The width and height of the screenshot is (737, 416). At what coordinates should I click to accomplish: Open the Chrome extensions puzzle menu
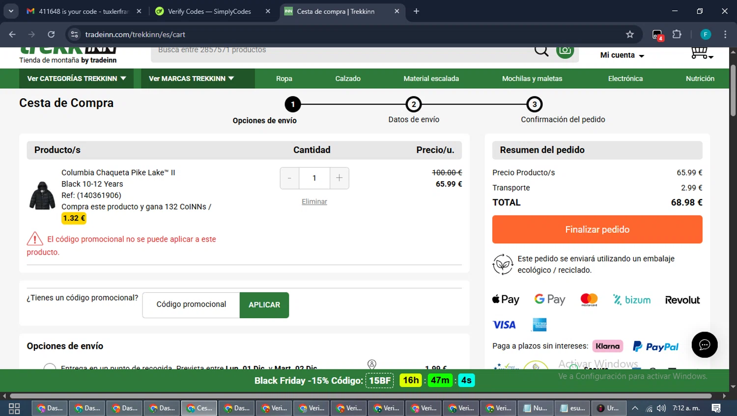coord(677,34)
